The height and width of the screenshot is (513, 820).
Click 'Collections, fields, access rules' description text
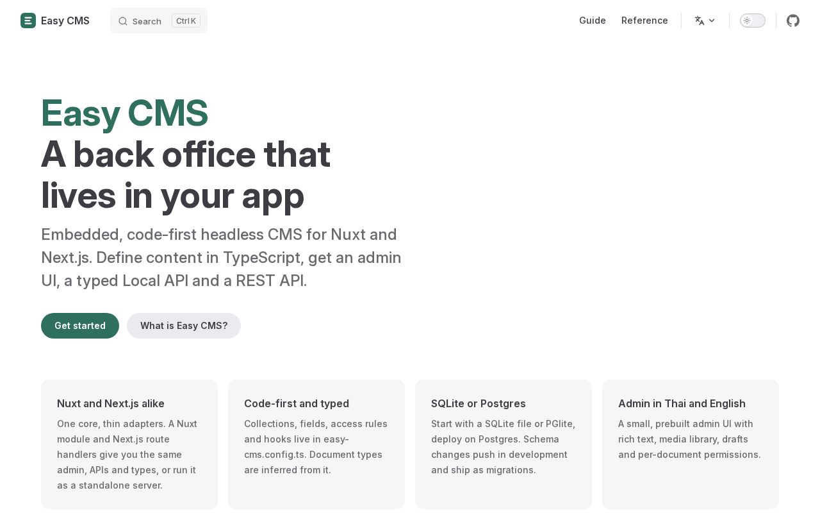(x=316, y=447)
